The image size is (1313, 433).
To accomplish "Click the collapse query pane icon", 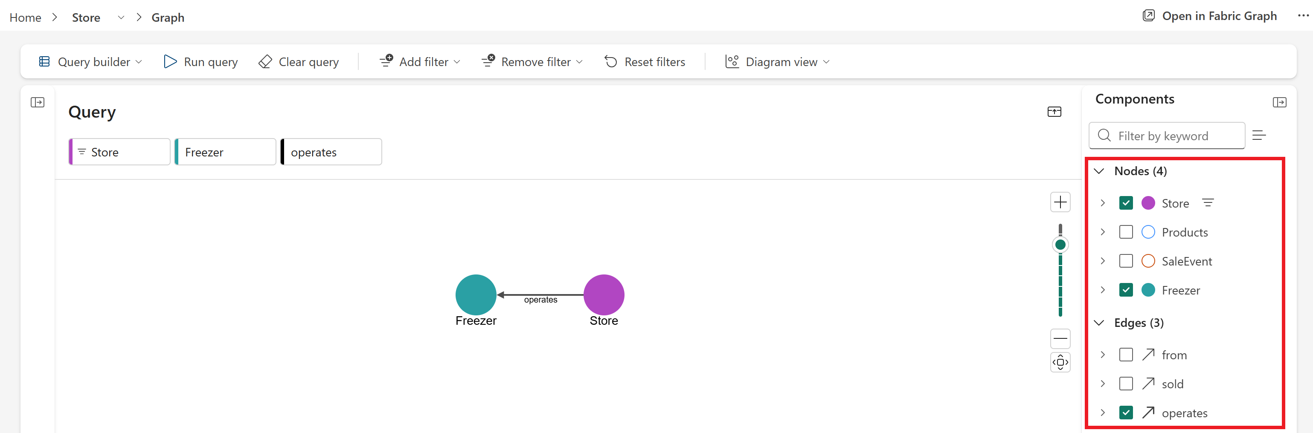I will click(x=1054, y=112).
